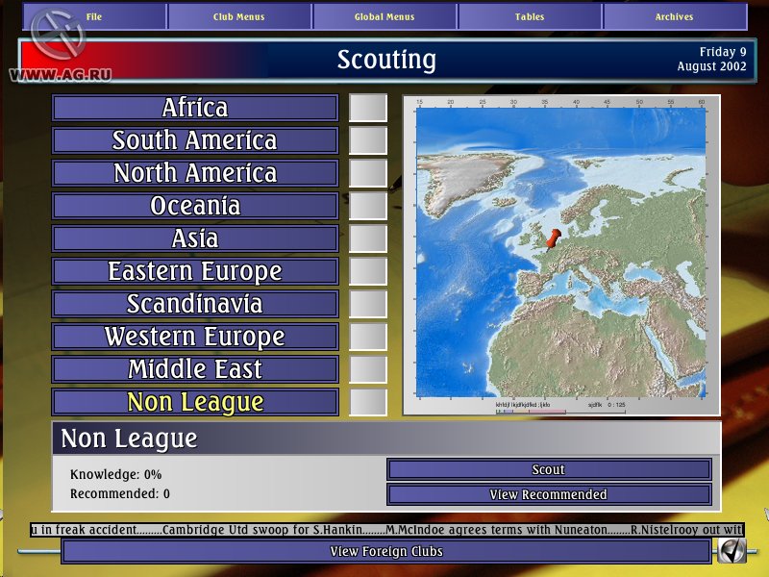Open the Global Menus dropdown
Screen dimensions: 769x577
pyautogui.click(x=384, y=16)
